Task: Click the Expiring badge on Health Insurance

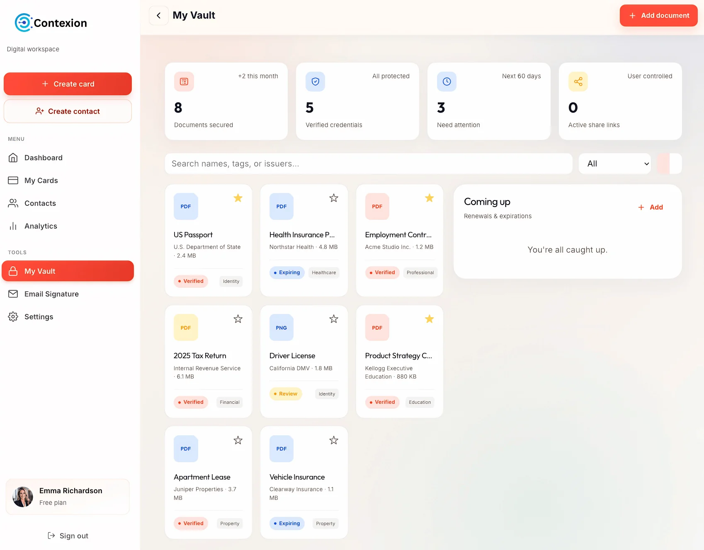Action: (x=287, y=273)
